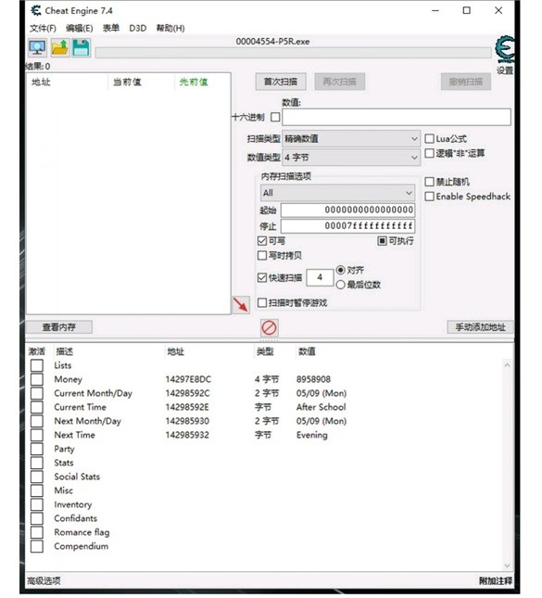Open a cheat table with folder icon
Viewport: 542px width, 598px height.
point(59,48)
